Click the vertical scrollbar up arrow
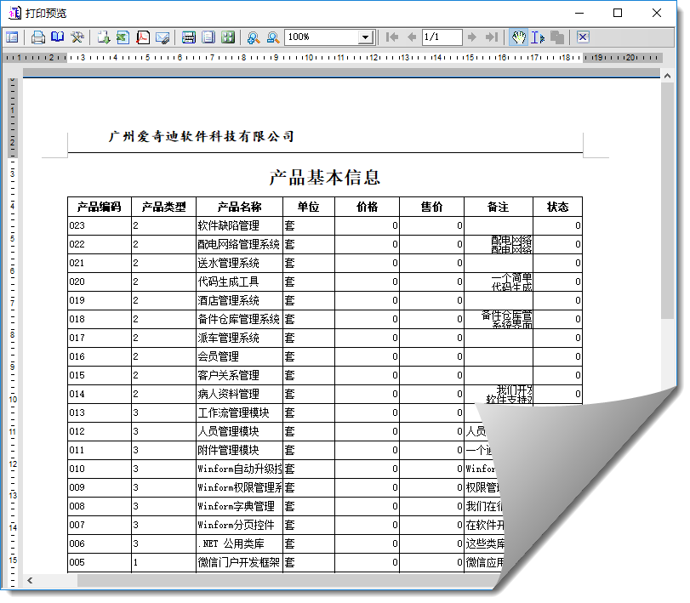This screenshot has width=690, height=603. click(x=668, y=76)
